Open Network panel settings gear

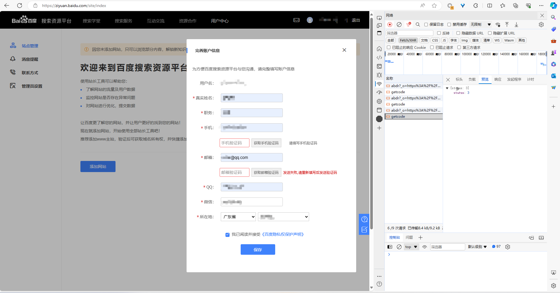click(541, 25)
